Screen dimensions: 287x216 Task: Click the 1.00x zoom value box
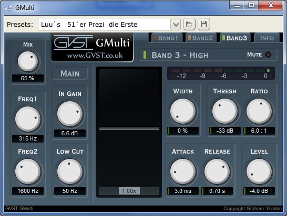pos(129,191)
